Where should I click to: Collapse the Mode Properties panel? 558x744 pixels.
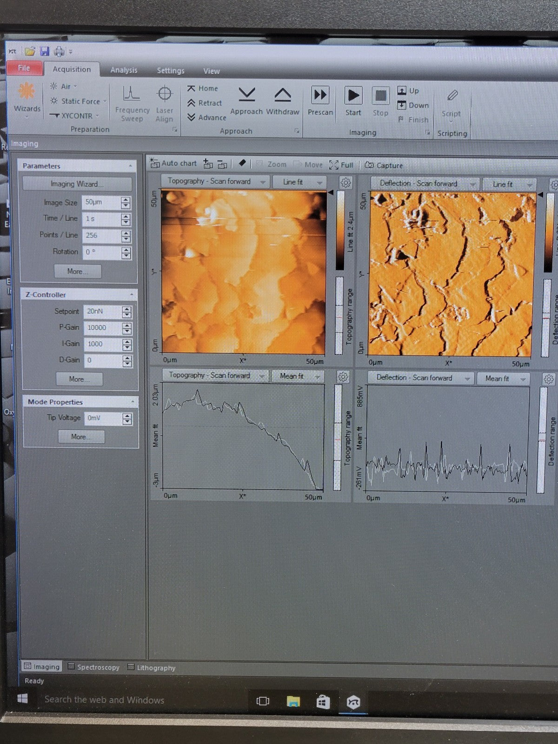tap(133, 401)
